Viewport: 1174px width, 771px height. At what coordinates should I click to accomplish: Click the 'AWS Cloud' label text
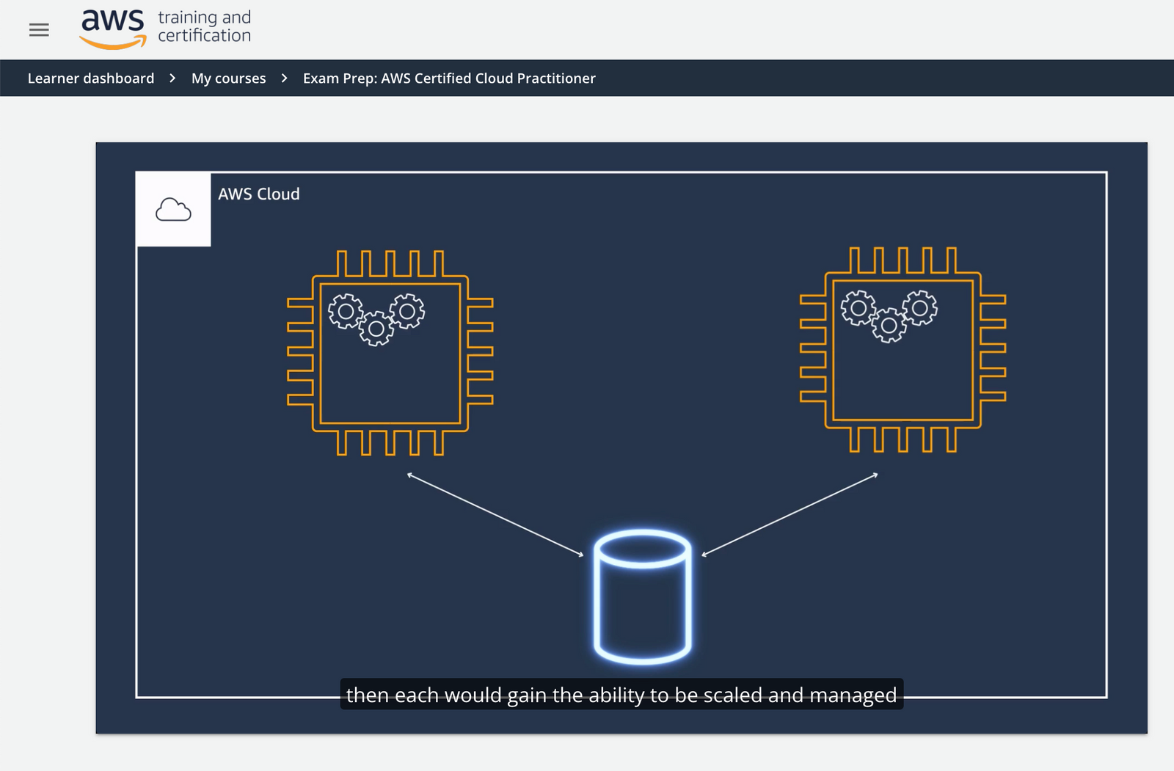[259, 194]
